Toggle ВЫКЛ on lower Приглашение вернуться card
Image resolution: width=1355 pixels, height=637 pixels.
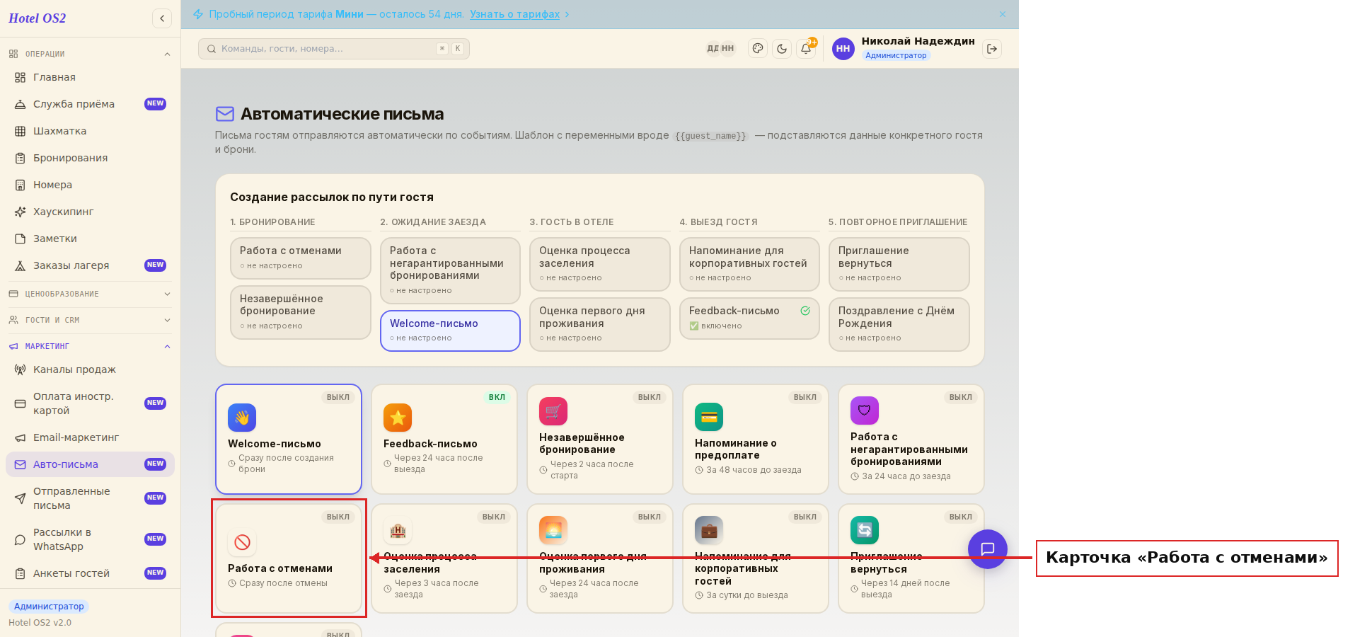961,517
